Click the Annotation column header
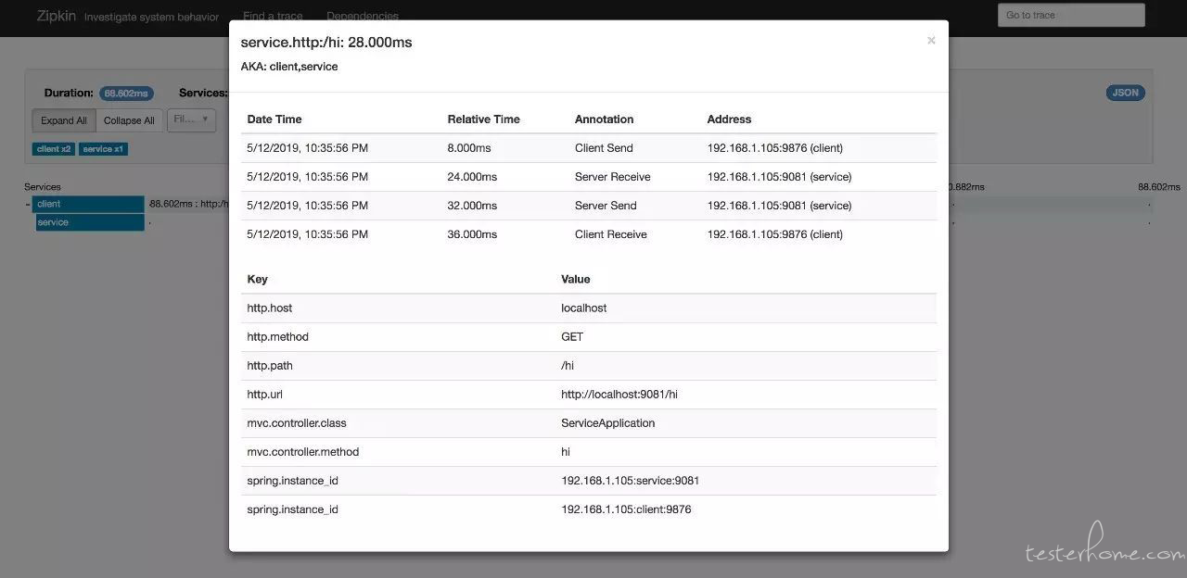This screenshot has height=578, width=1187. (604, 119)
